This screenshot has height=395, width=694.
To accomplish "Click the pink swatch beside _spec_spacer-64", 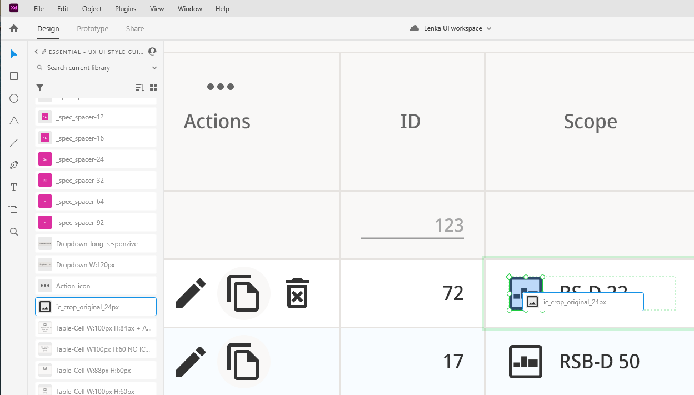I will click(x=45, y=201).
